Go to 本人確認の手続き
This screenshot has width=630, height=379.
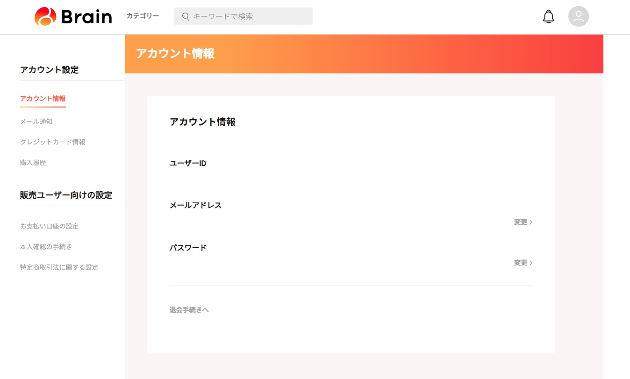[x=46, y=247]
